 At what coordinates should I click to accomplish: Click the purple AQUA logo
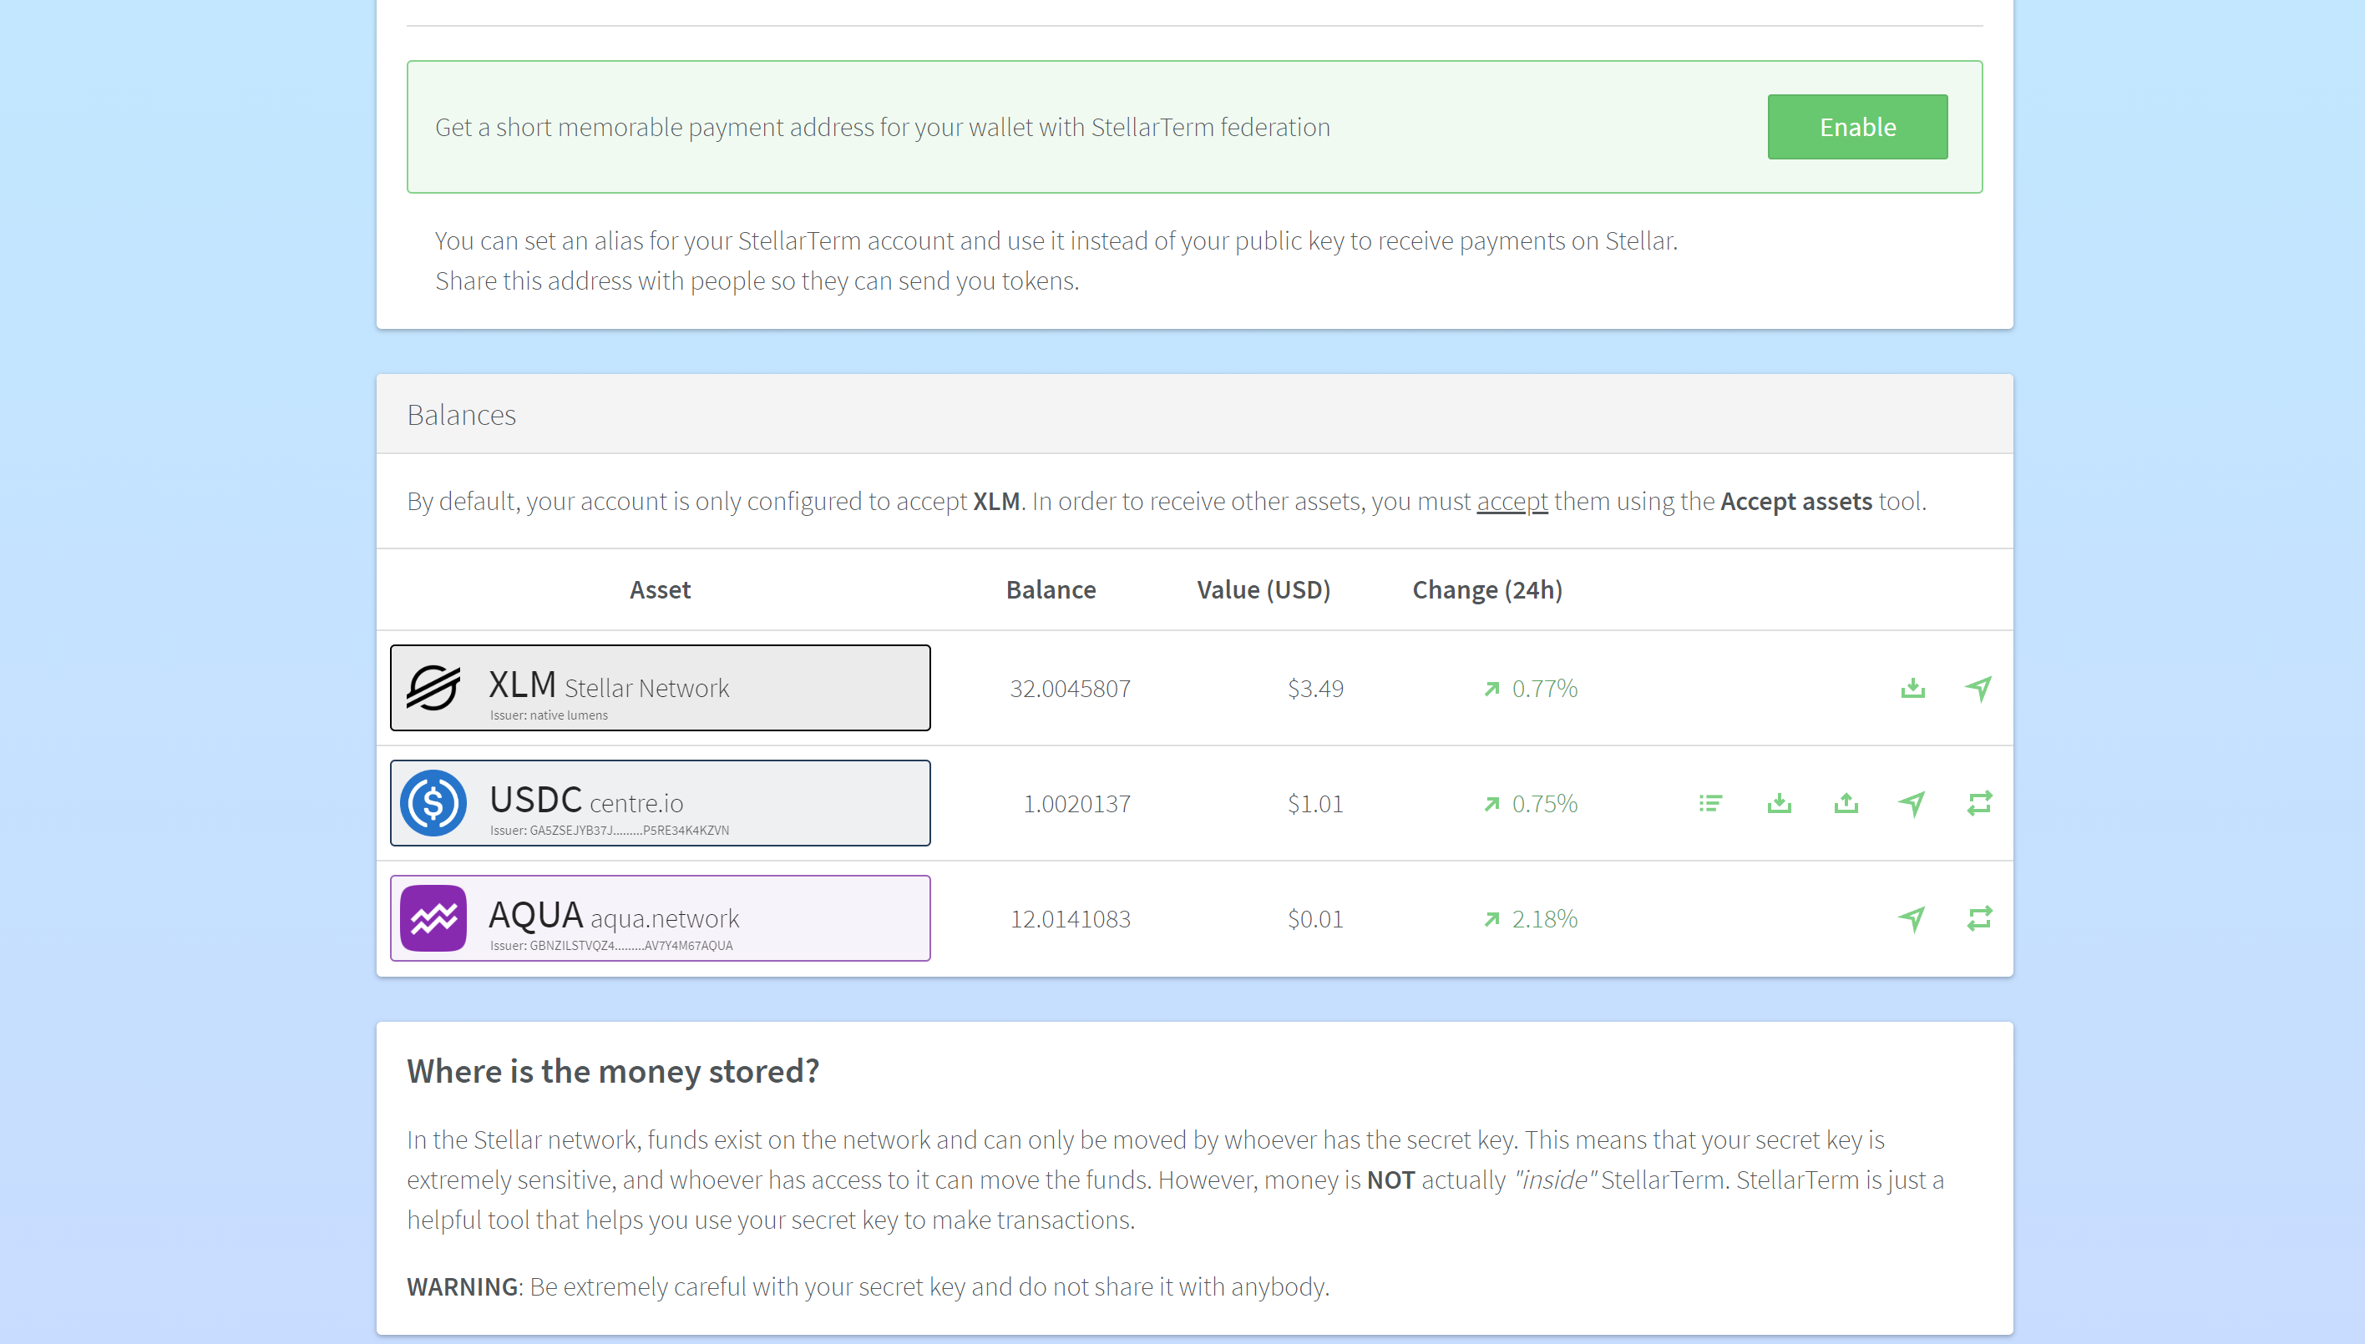pyautogui.click(x=433, y=918)
